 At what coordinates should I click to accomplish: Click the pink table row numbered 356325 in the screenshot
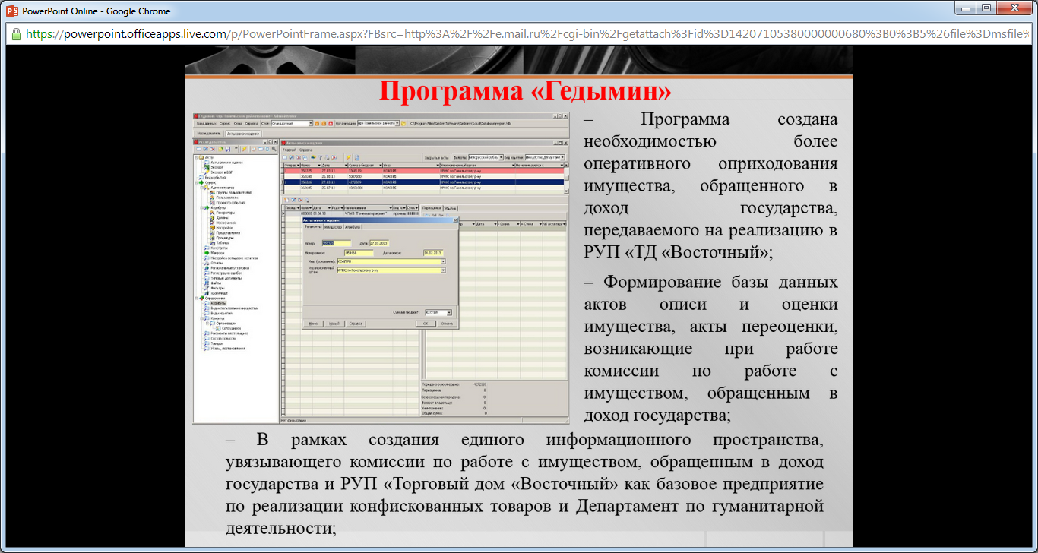[x=423, y=170]
